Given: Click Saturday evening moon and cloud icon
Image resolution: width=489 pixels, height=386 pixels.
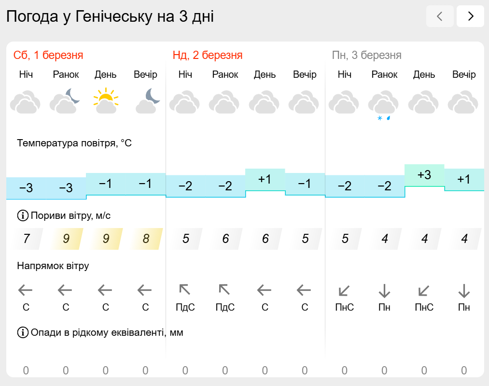Looking at the screenshot, I should [147, 101].
